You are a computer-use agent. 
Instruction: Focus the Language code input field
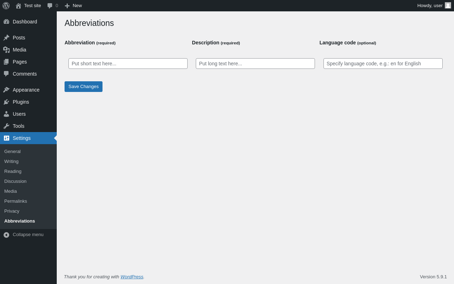[383, 64]
